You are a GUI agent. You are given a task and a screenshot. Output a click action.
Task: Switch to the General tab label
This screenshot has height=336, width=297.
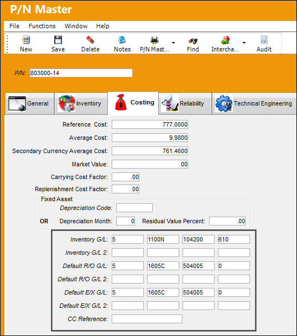tap(38, 103)
